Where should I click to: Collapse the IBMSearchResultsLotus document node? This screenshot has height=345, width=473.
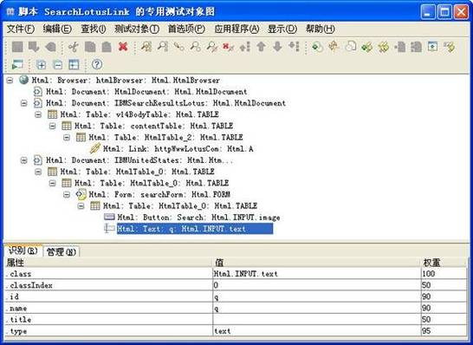click(24, 103)
